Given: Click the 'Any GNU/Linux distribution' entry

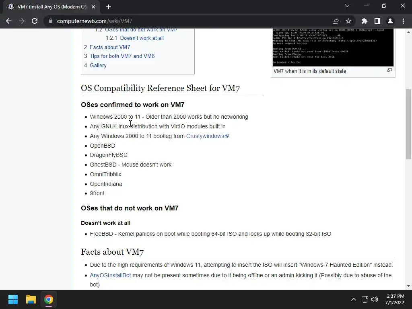Looking at the screenshot, I should pos(158,127).
